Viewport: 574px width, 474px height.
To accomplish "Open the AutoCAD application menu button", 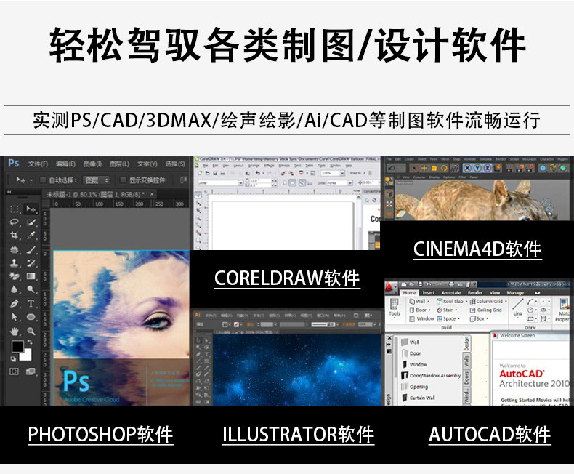I will [391, 287].
